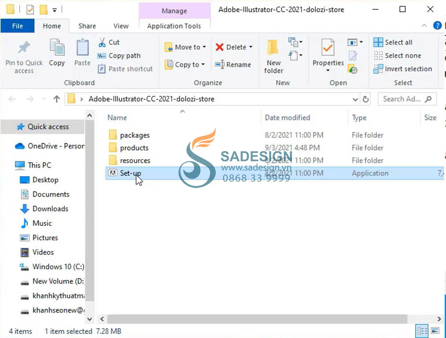This screenshot has height=338, width=446.
Task: Open Downloads in navigation pane
Action: click(44, 209)
